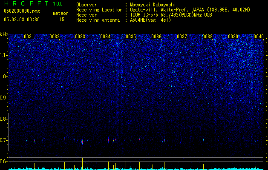This screenshot has height=170, width=268.
Task: Select the Ogata-vill. Akita-Pref. JAPAN location text
Action: 190,10
